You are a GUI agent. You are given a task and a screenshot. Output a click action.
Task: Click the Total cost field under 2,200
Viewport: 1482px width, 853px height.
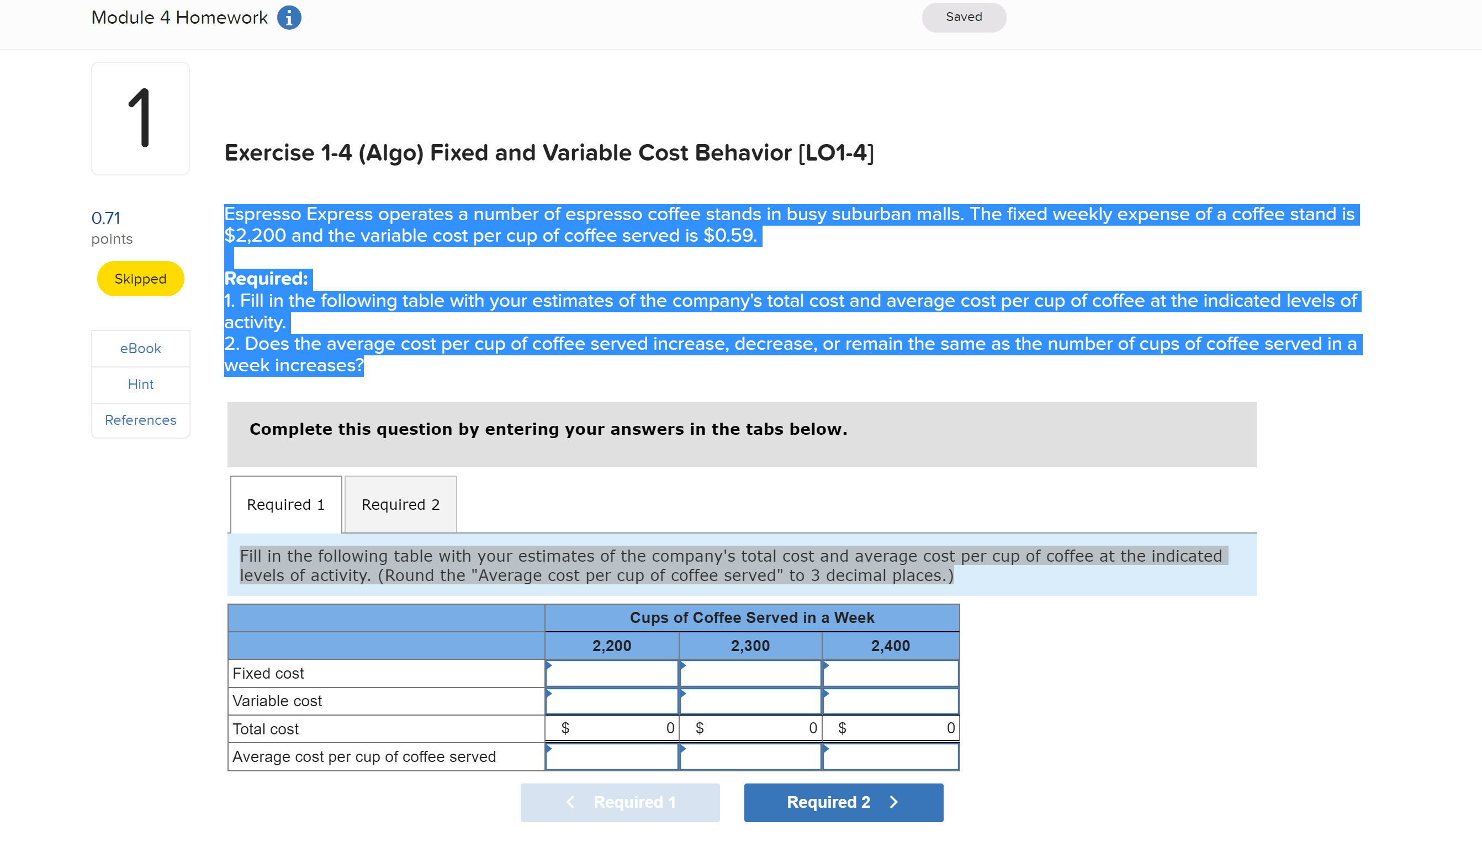[611, 728]
